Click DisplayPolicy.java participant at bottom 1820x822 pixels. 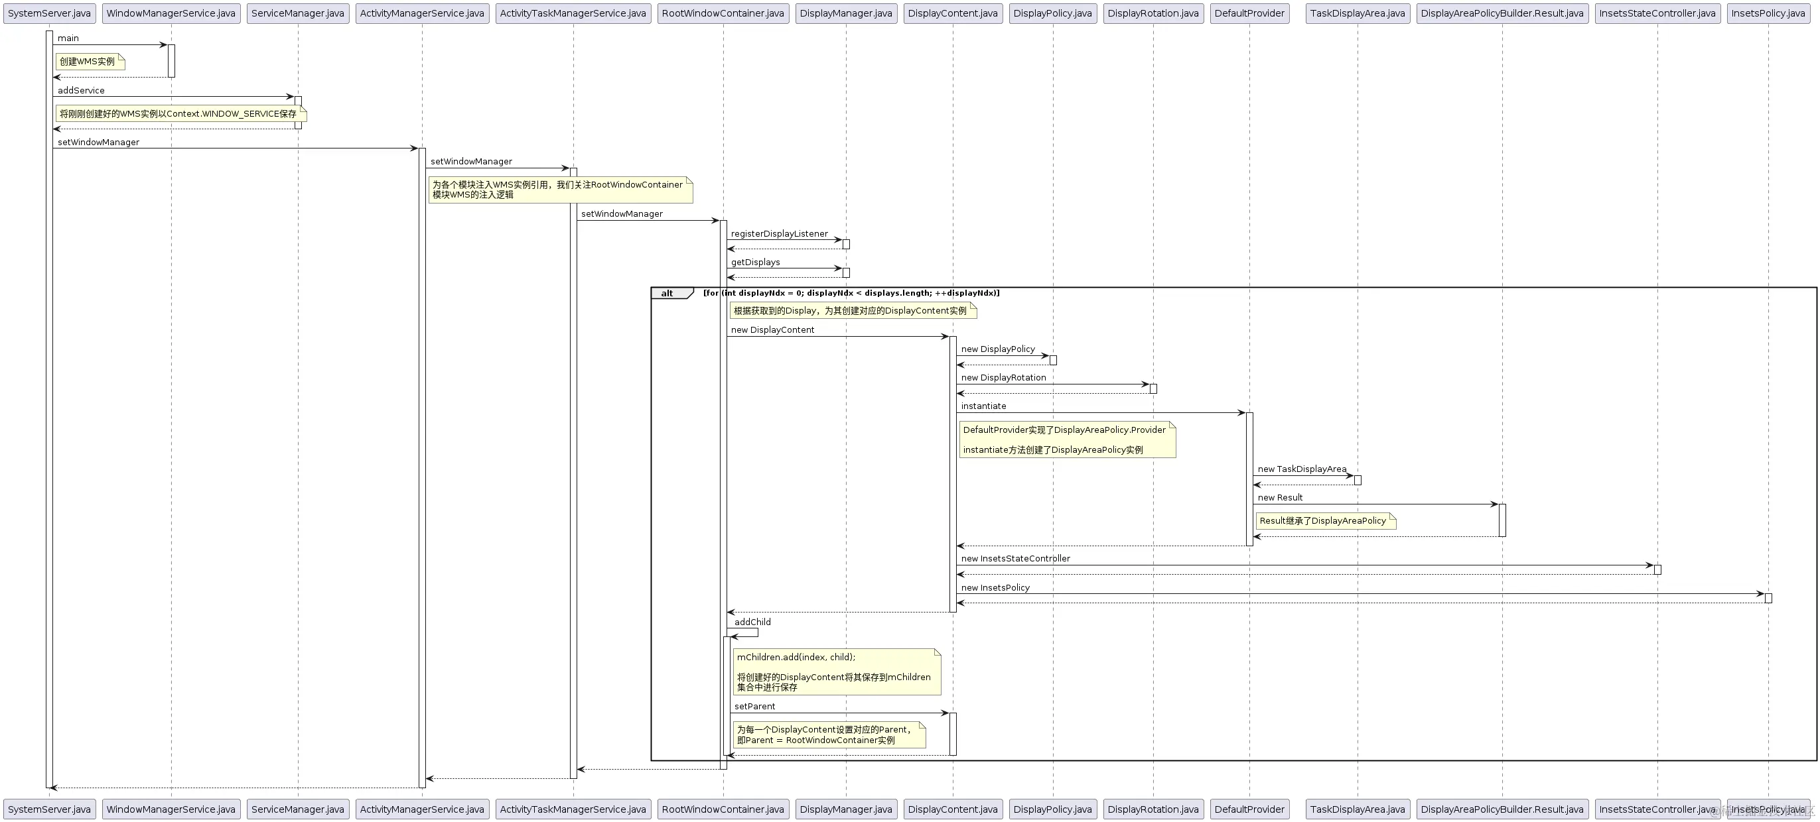(x=1053, y=809)
